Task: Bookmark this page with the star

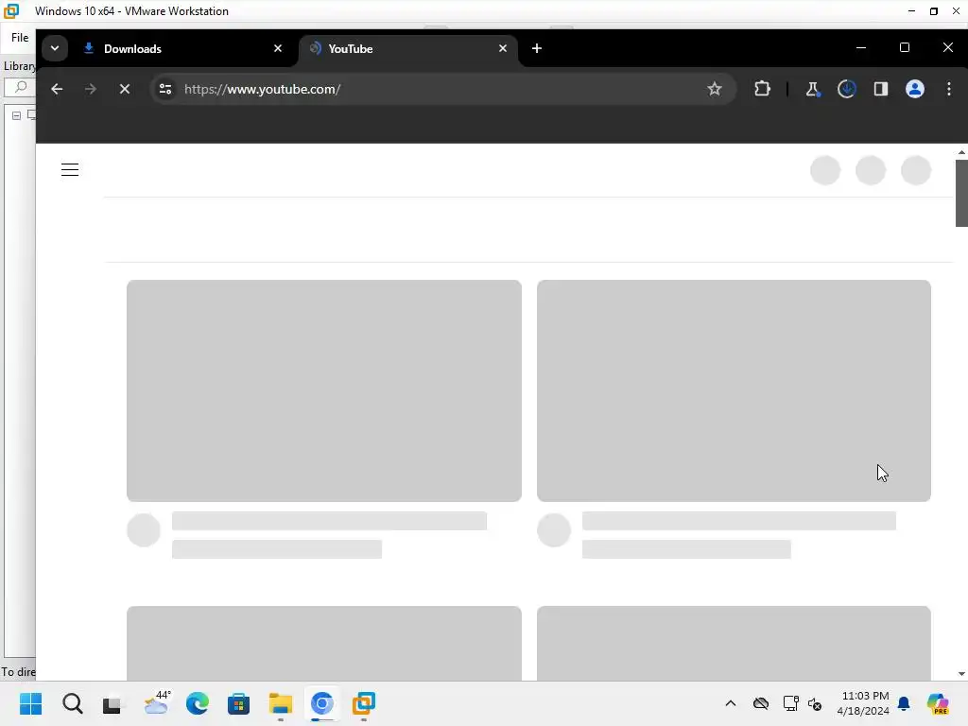Action: (x=715, y=89)
